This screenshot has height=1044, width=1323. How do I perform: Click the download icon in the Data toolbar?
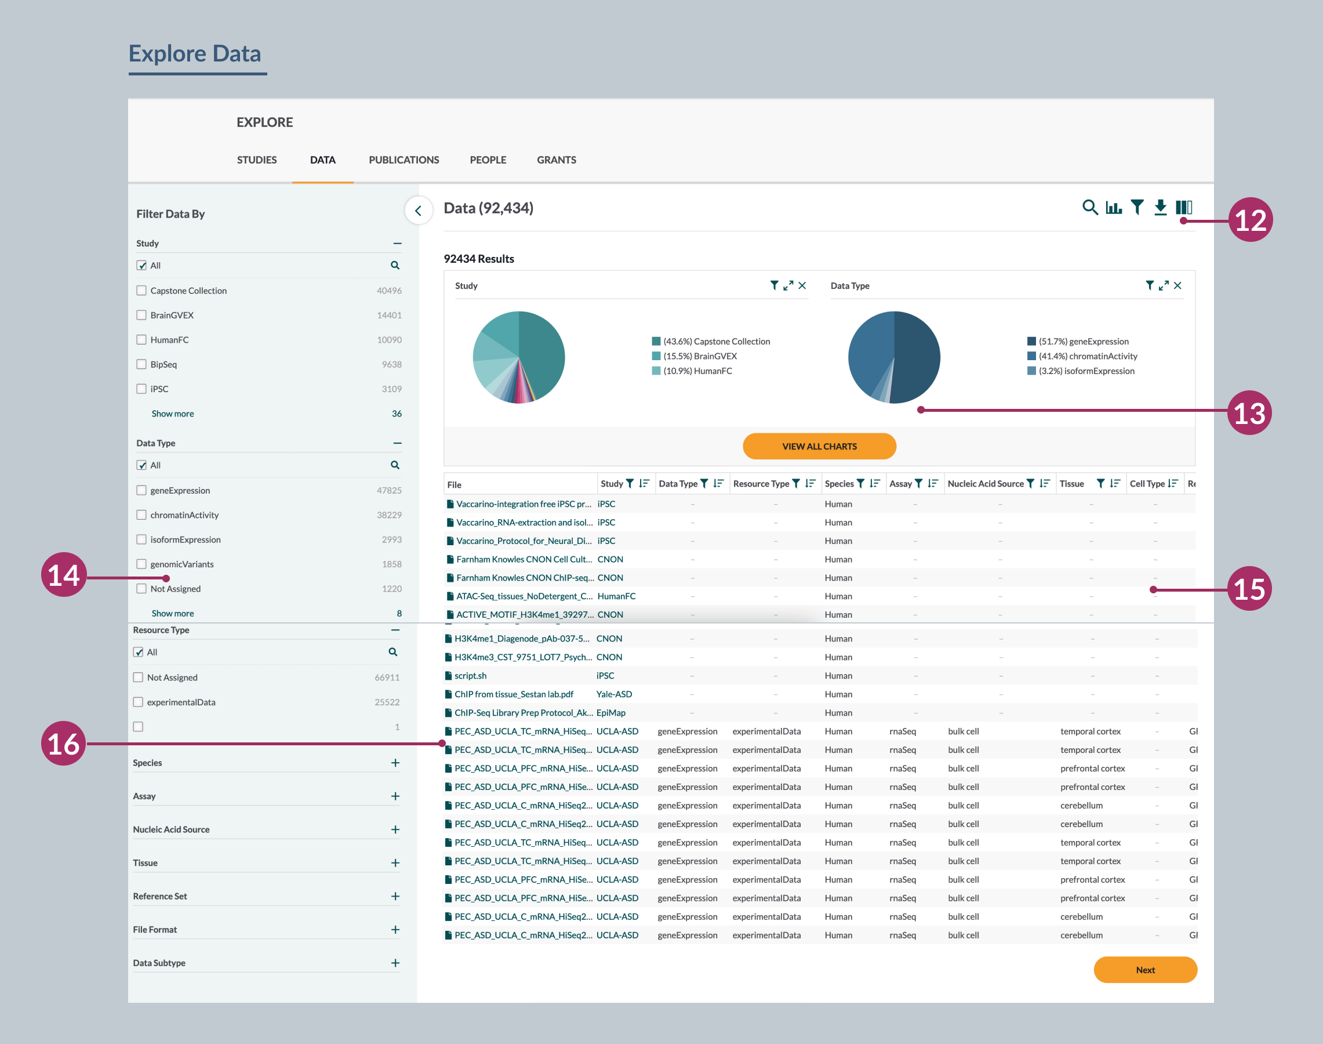pos(1160,207)
